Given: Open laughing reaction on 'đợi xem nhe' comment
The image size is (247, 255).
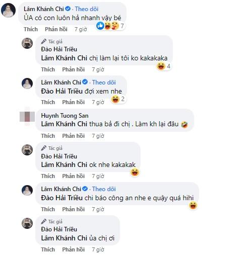Looking at the screenshot, I should (118, 99).
